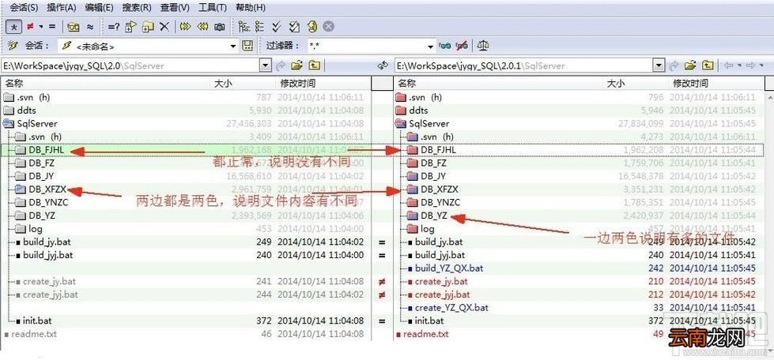Click the Select All Files list icon
This screenshot has width=774, height=360.
click(x=259, y=27)
